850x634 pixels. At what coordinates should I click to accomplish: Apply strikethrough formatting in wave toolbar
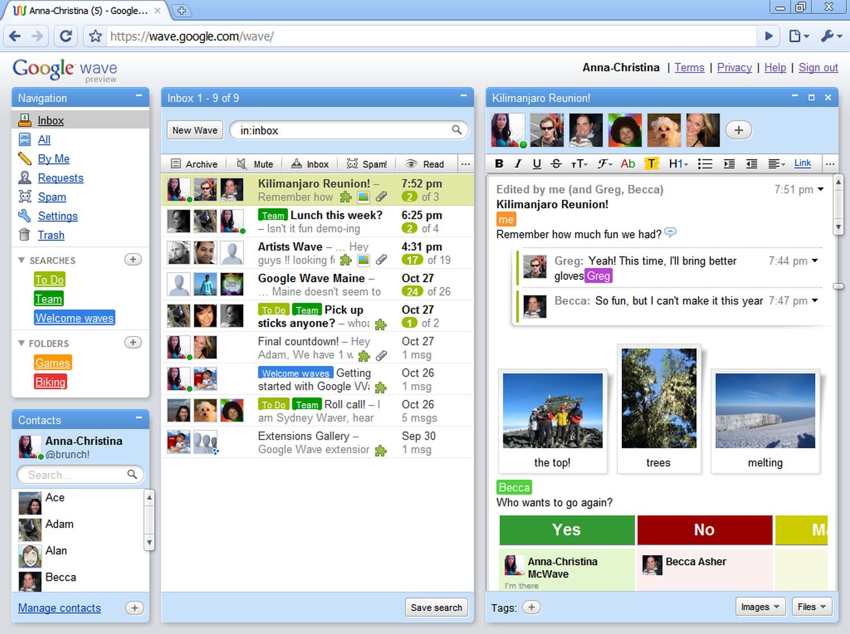pos(556,164)
